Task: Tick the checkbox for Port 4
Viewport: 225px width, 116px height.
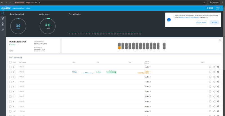Action: (x=10, y=82)
